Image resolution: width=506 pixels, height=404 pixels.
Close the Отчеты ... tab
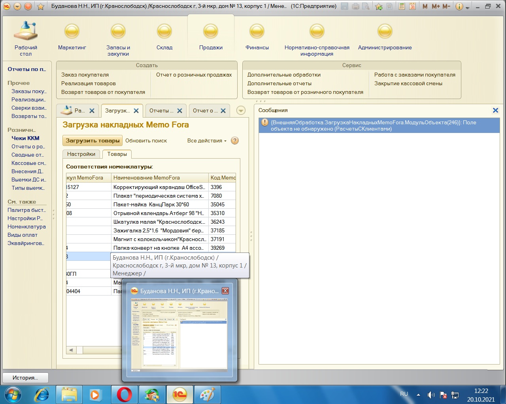pyautogui.click(x=179, y=111)
